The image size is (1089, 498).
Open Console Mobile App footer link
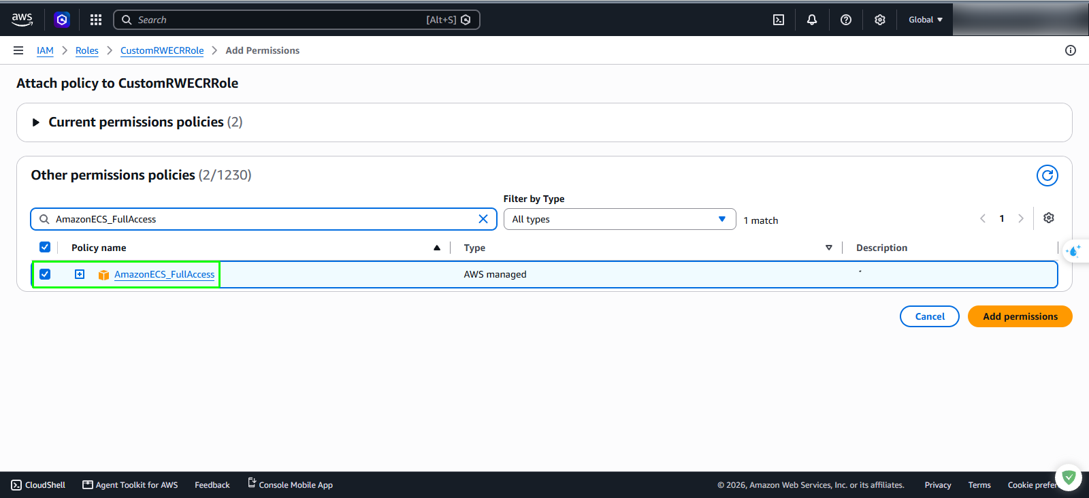pyautogui.click(x=290, y=484)
